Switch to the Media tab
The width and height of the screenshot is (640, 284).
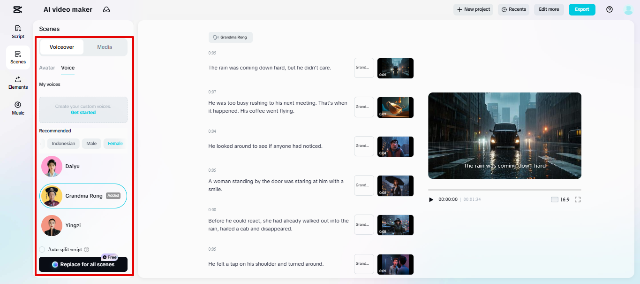coord(105,47)
